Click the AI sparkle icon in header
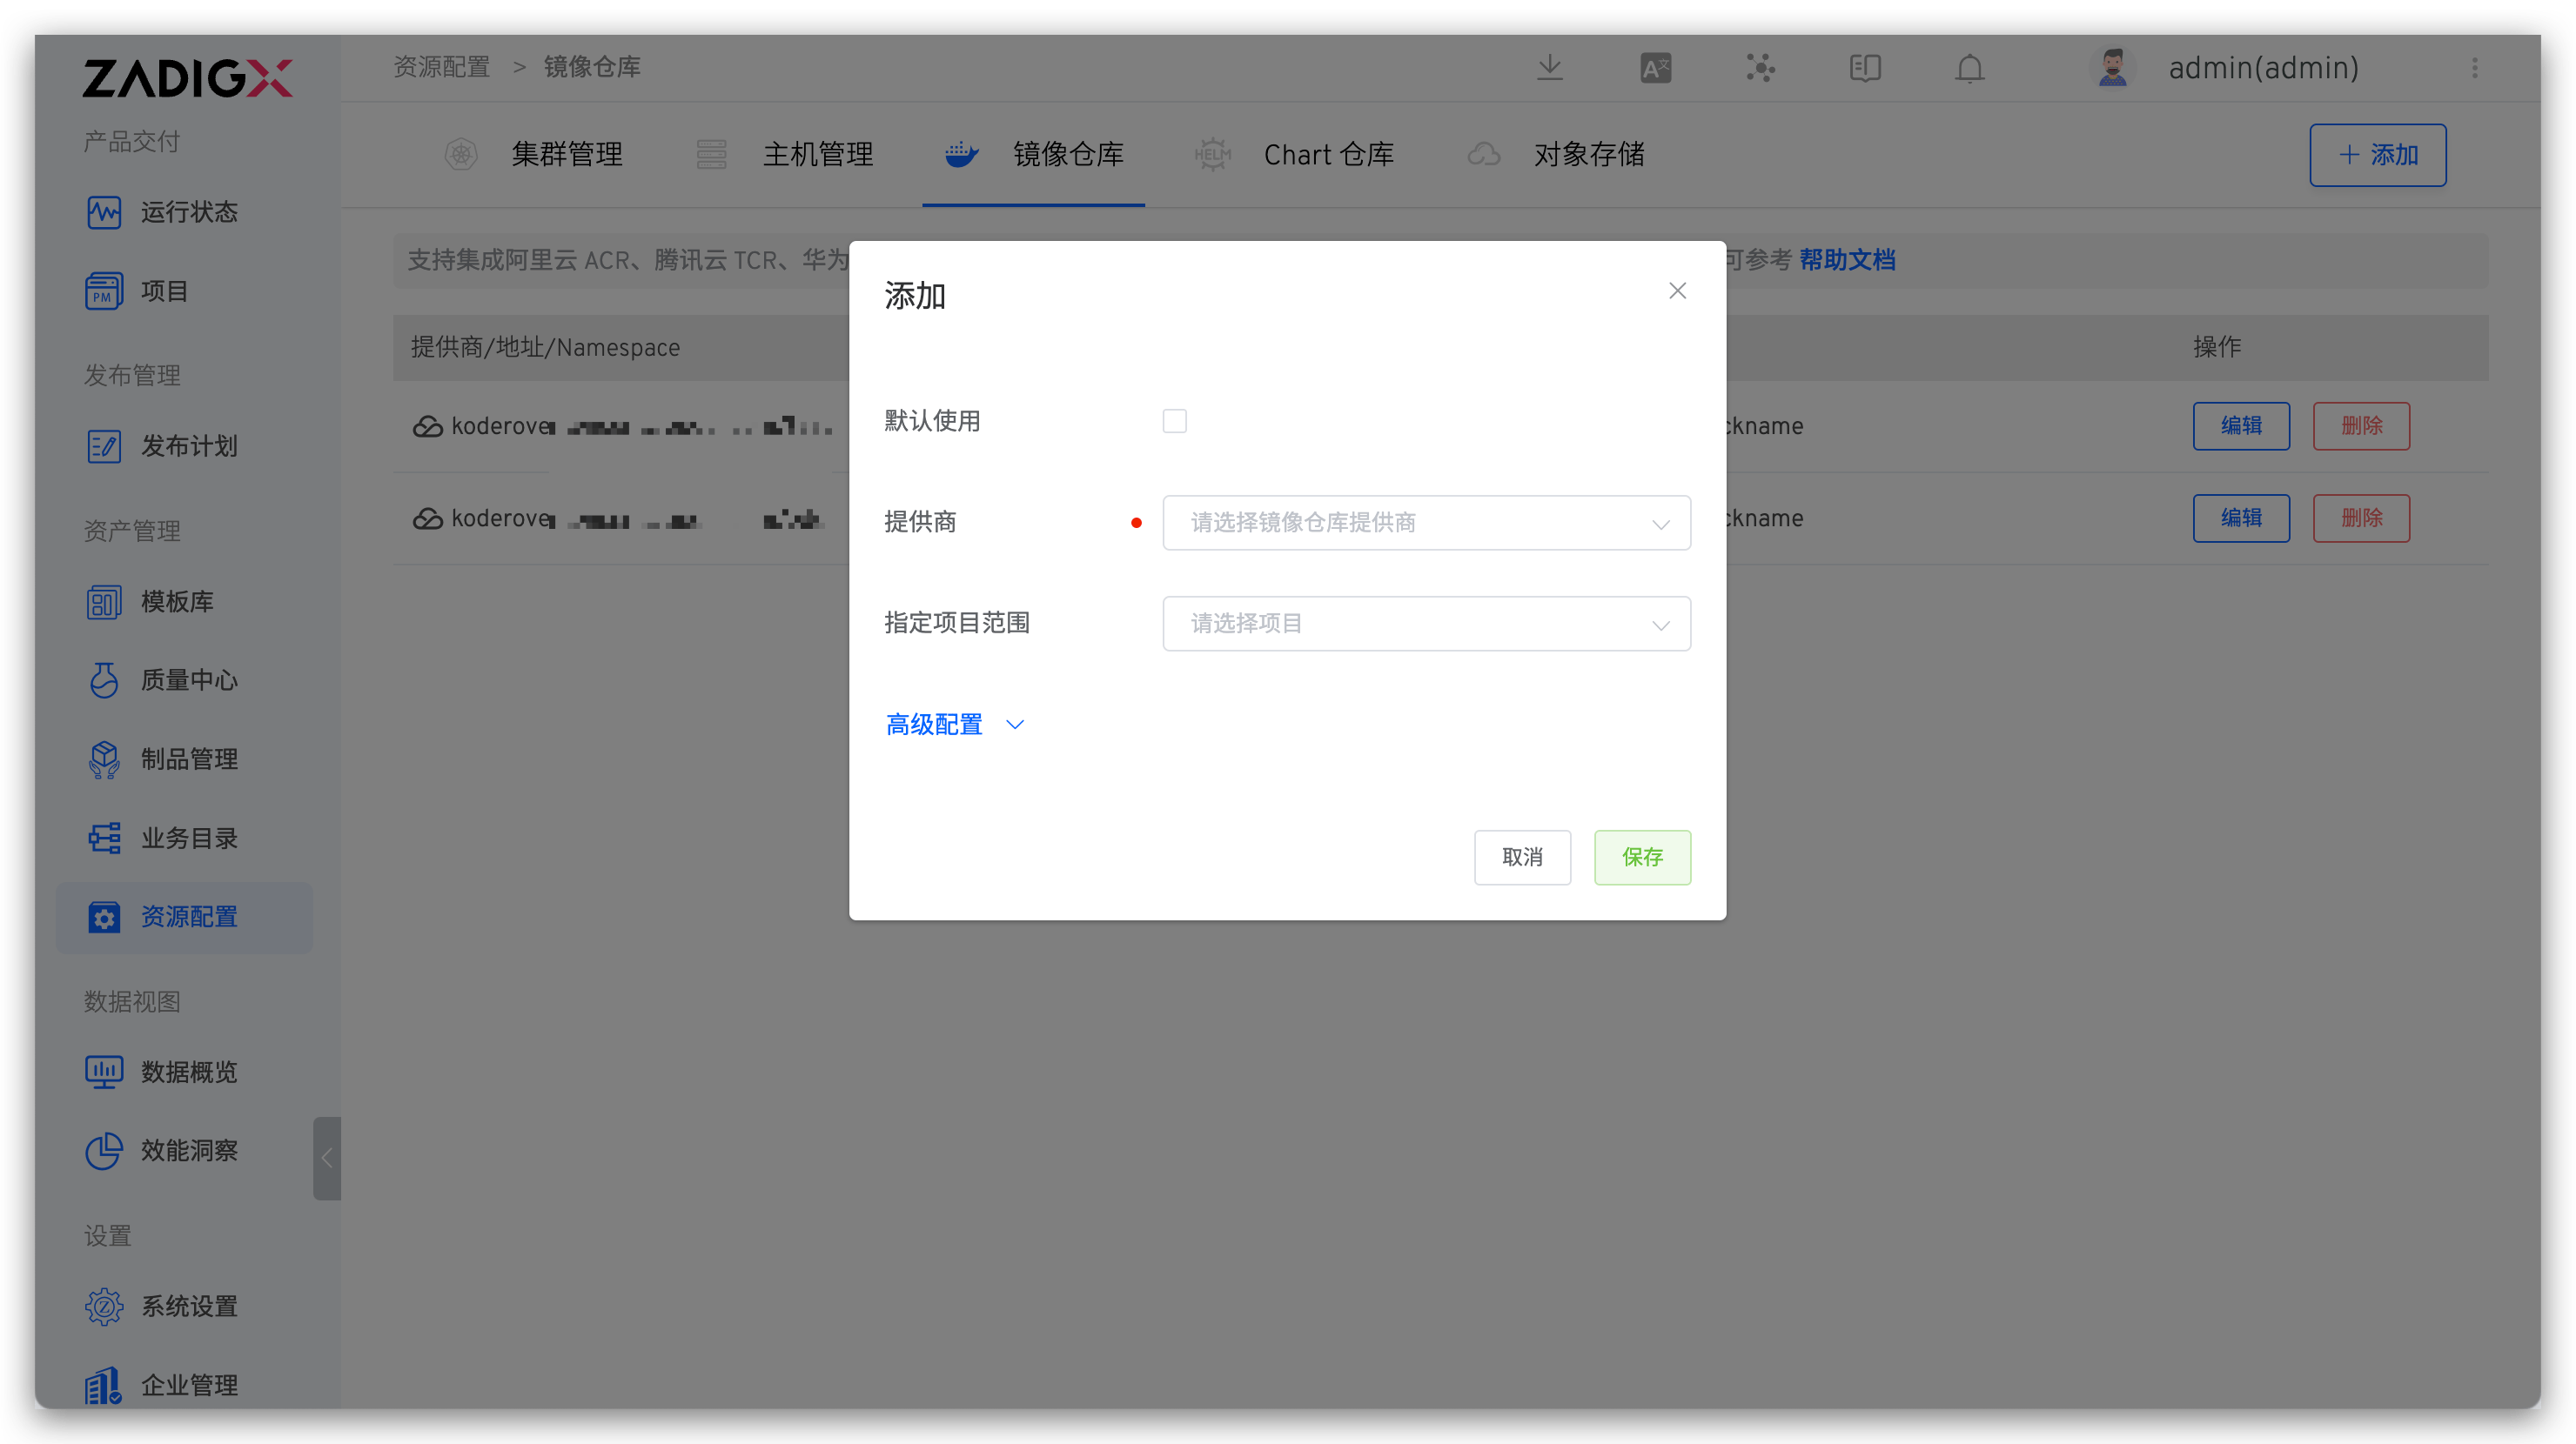 point(1760,68)
